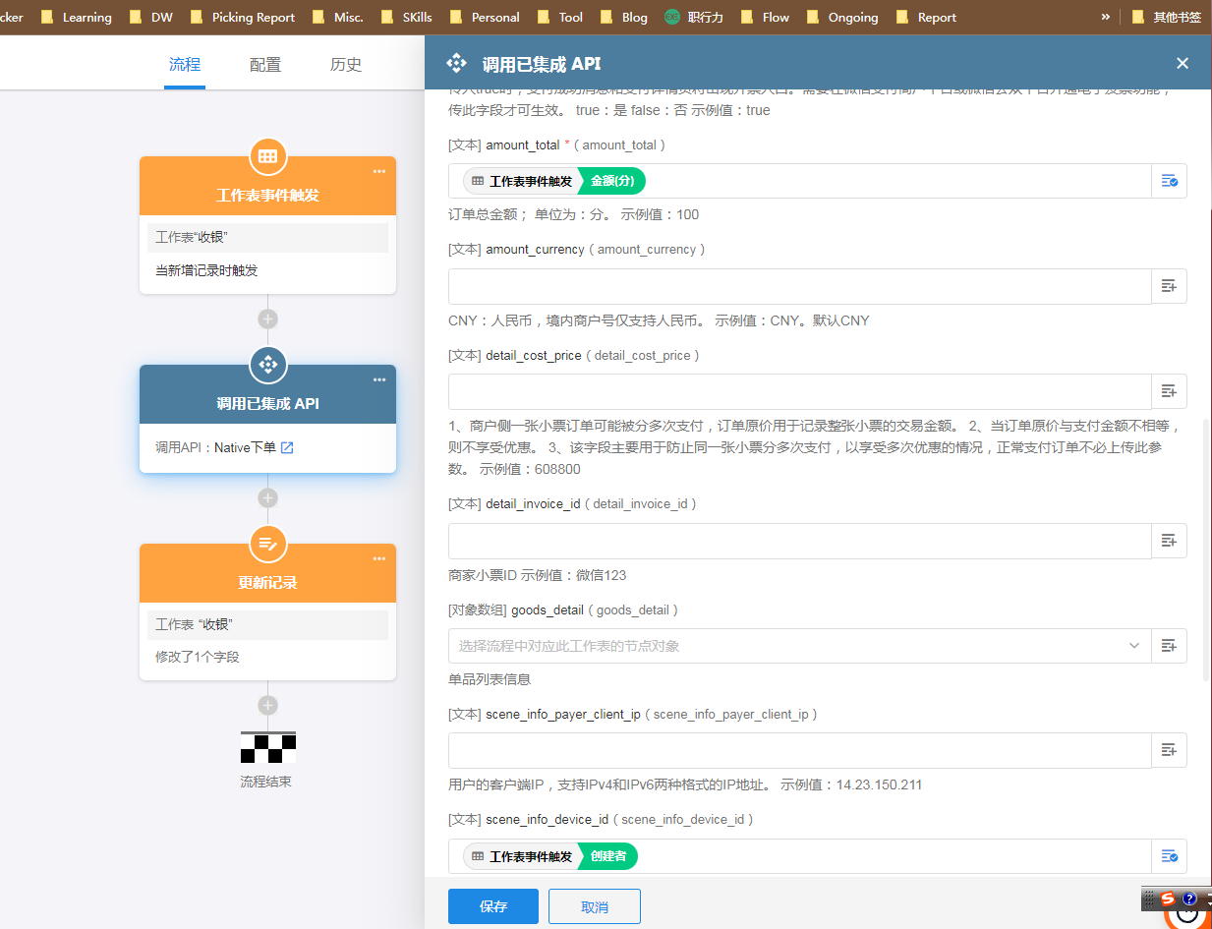This screenshot has height=929, width=1212.
Task: Open more options on 调用已集成 API node
Action: click(379, 380)
